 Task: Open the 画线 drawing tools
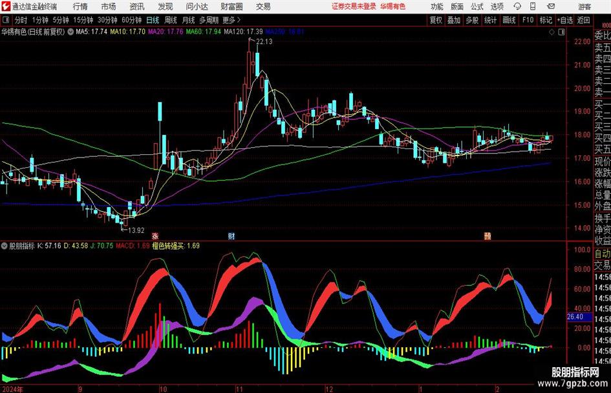point(509,20)
